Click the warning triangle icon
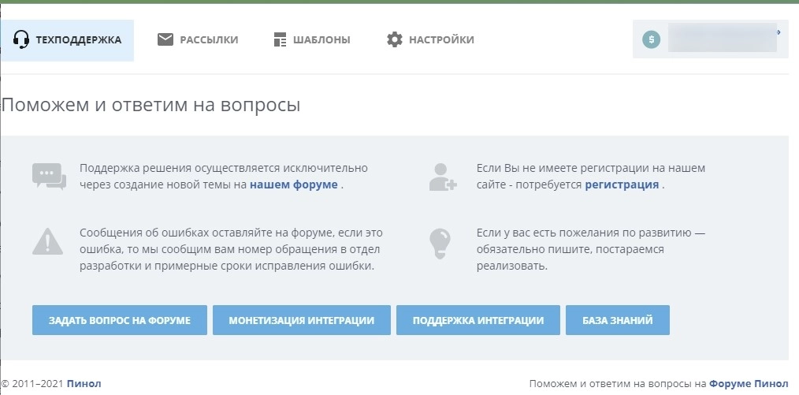The height and width of the screenshot is (395, 799). [x=48, y=240]
